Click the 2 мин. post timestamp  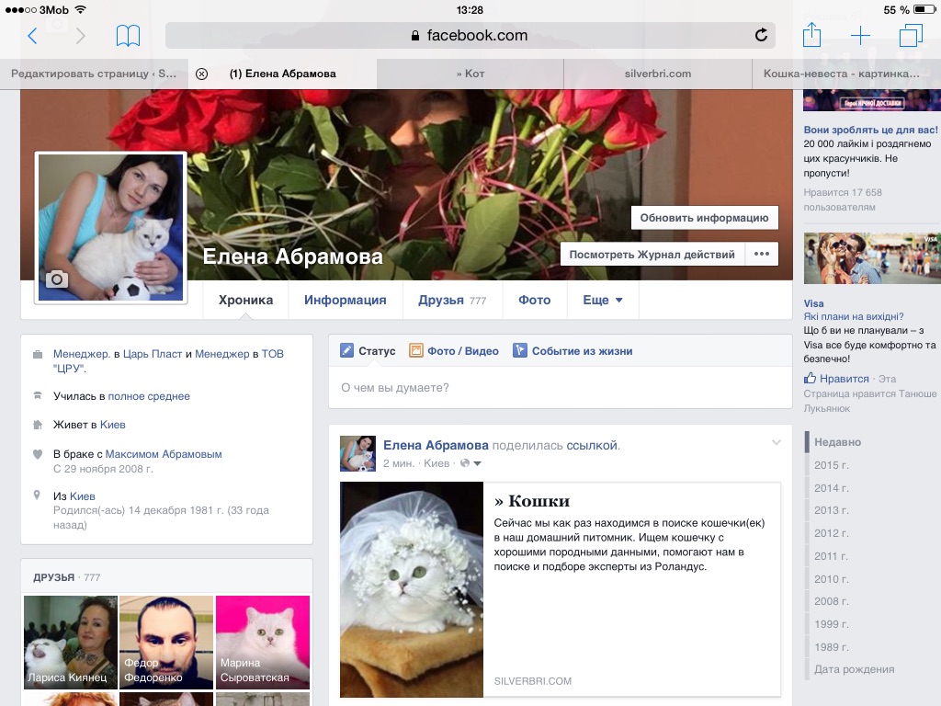399,463
